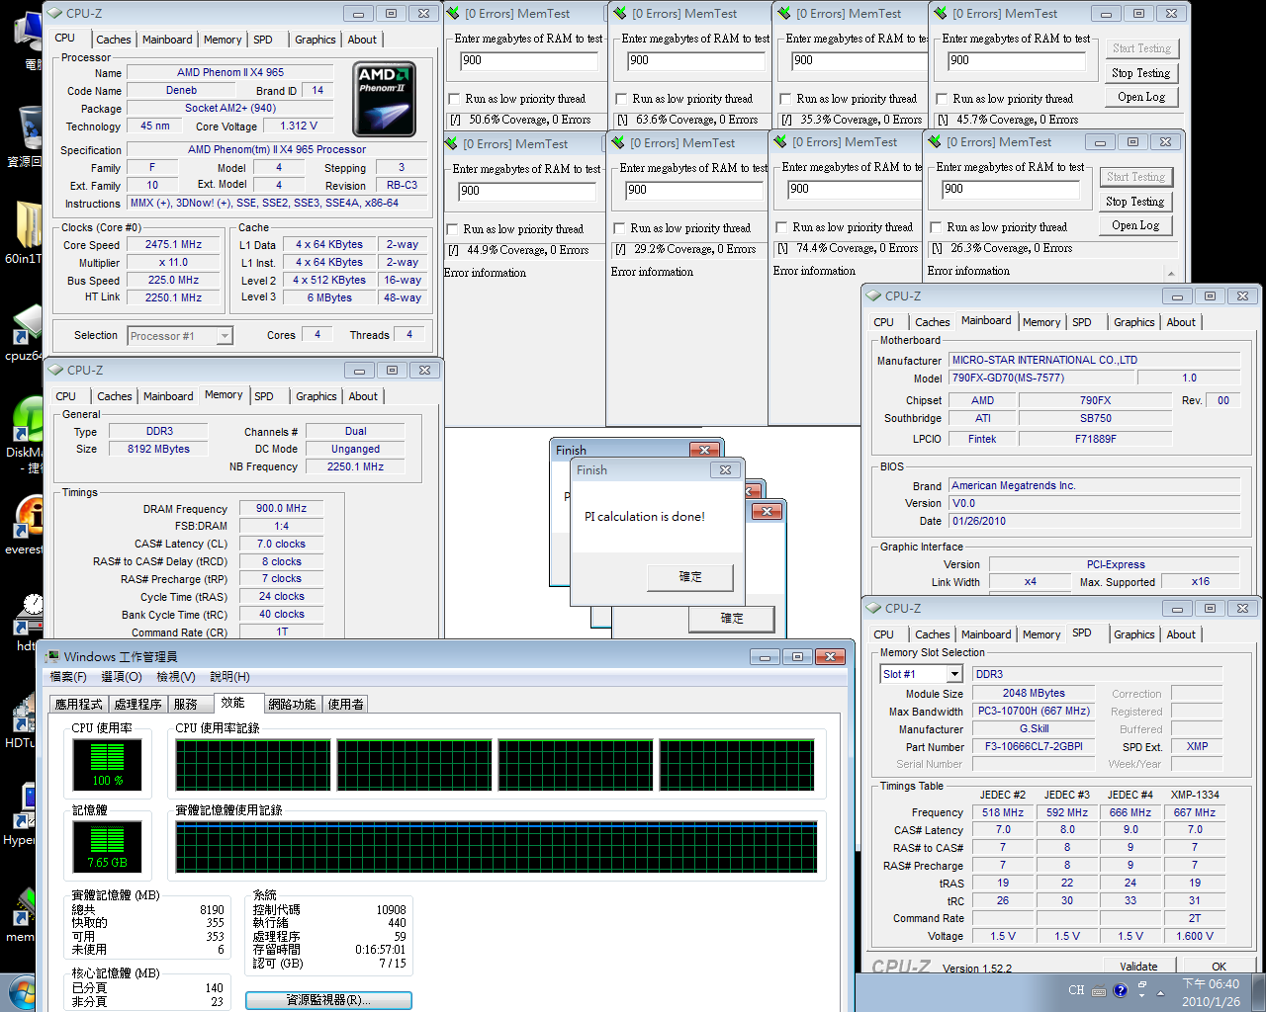
Task: Click RAM megabytes field in 50.6% MemTest
Action: coord(529,60)
